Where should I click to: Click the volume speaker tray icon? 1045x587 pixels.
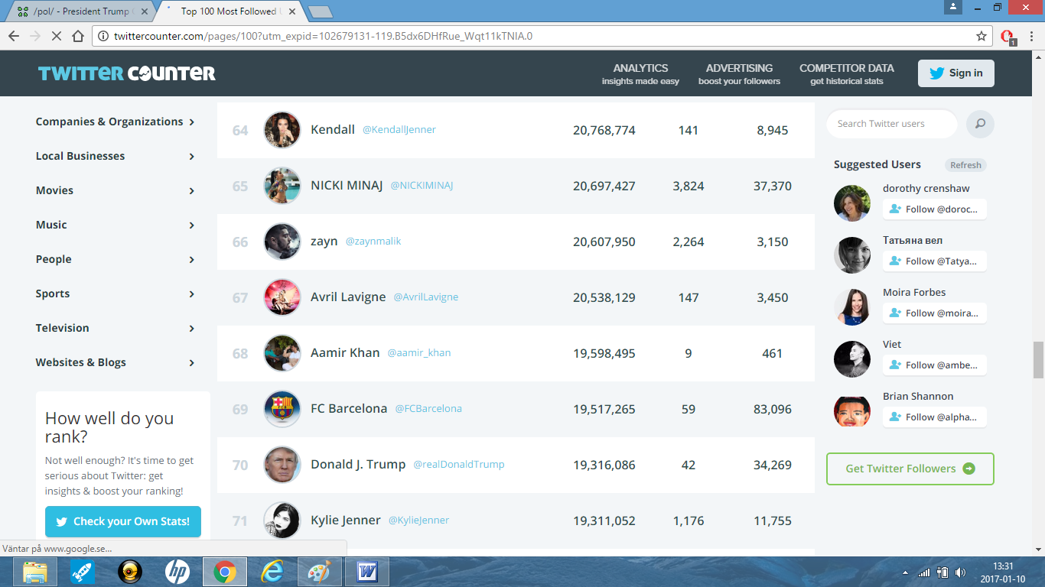961,572
